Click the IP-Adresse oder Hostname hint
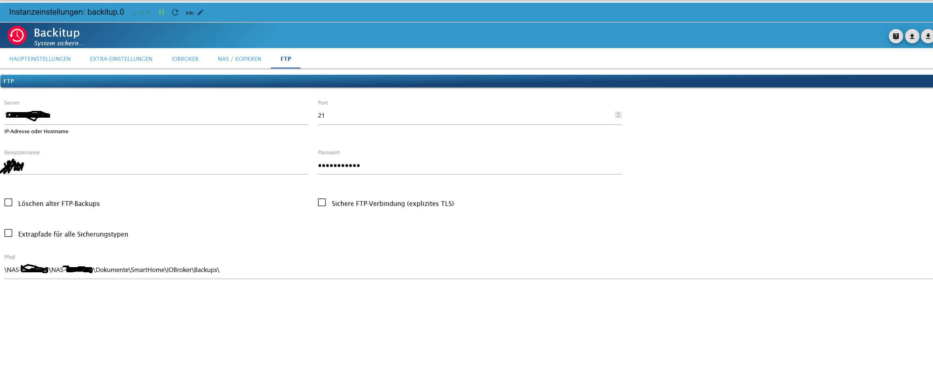Image resolution: width=933 pixels, height=386 pixels. point(36,132)
